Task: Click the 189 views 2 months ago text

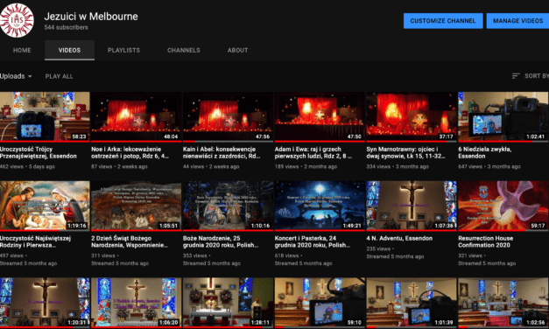Action: coord(306,166)
